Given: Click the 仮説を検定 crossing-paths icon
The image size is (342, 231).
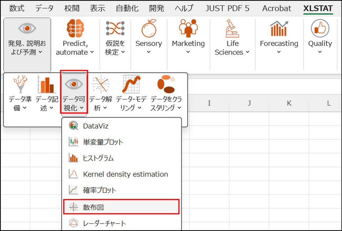Looking at the screenshot, I should (x=115, y=28).
